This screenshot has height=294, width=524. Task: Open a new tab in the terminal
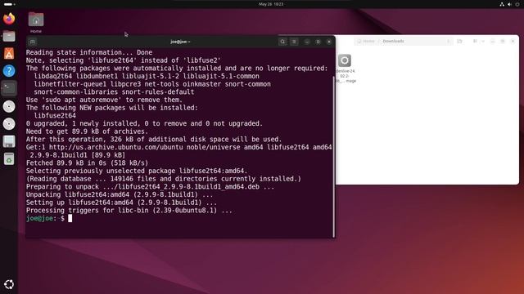33,42
